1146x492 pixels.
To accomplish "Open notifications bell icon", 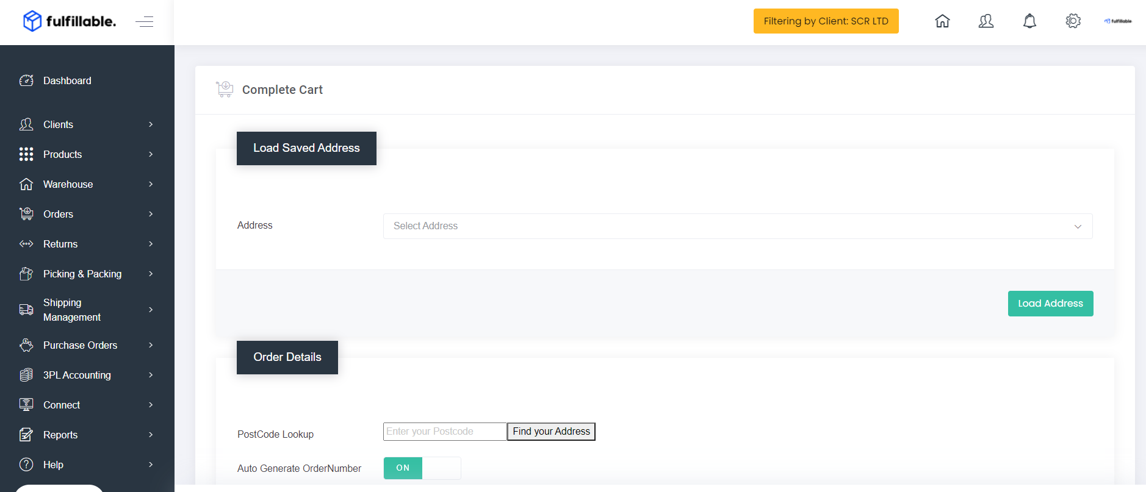I will [1029, 21].
